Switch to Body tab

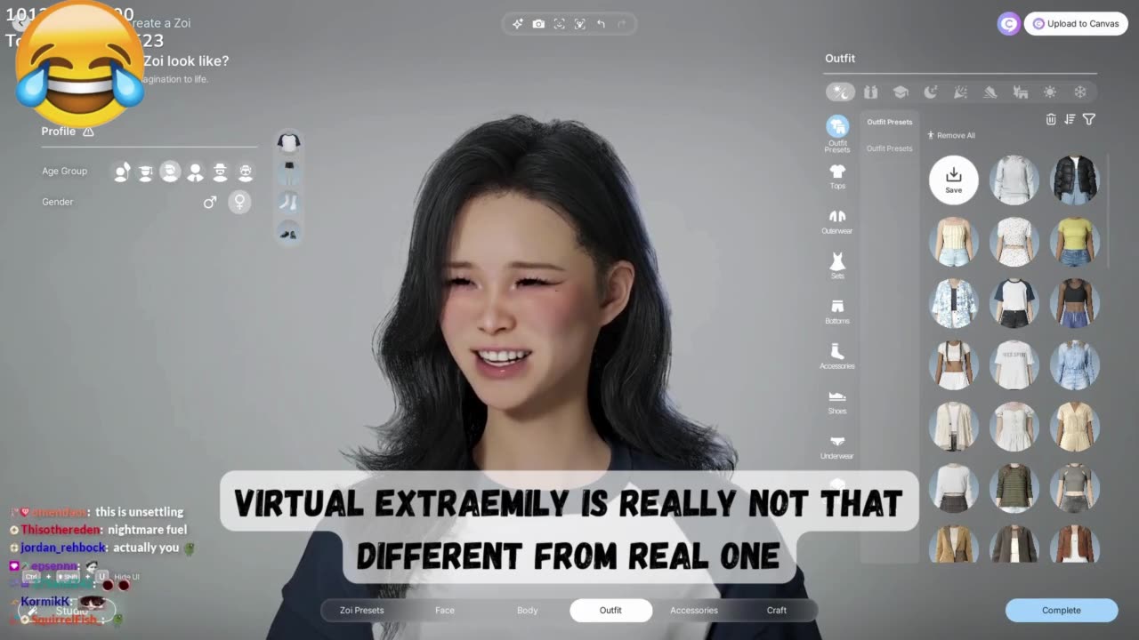tap(528, 611)
